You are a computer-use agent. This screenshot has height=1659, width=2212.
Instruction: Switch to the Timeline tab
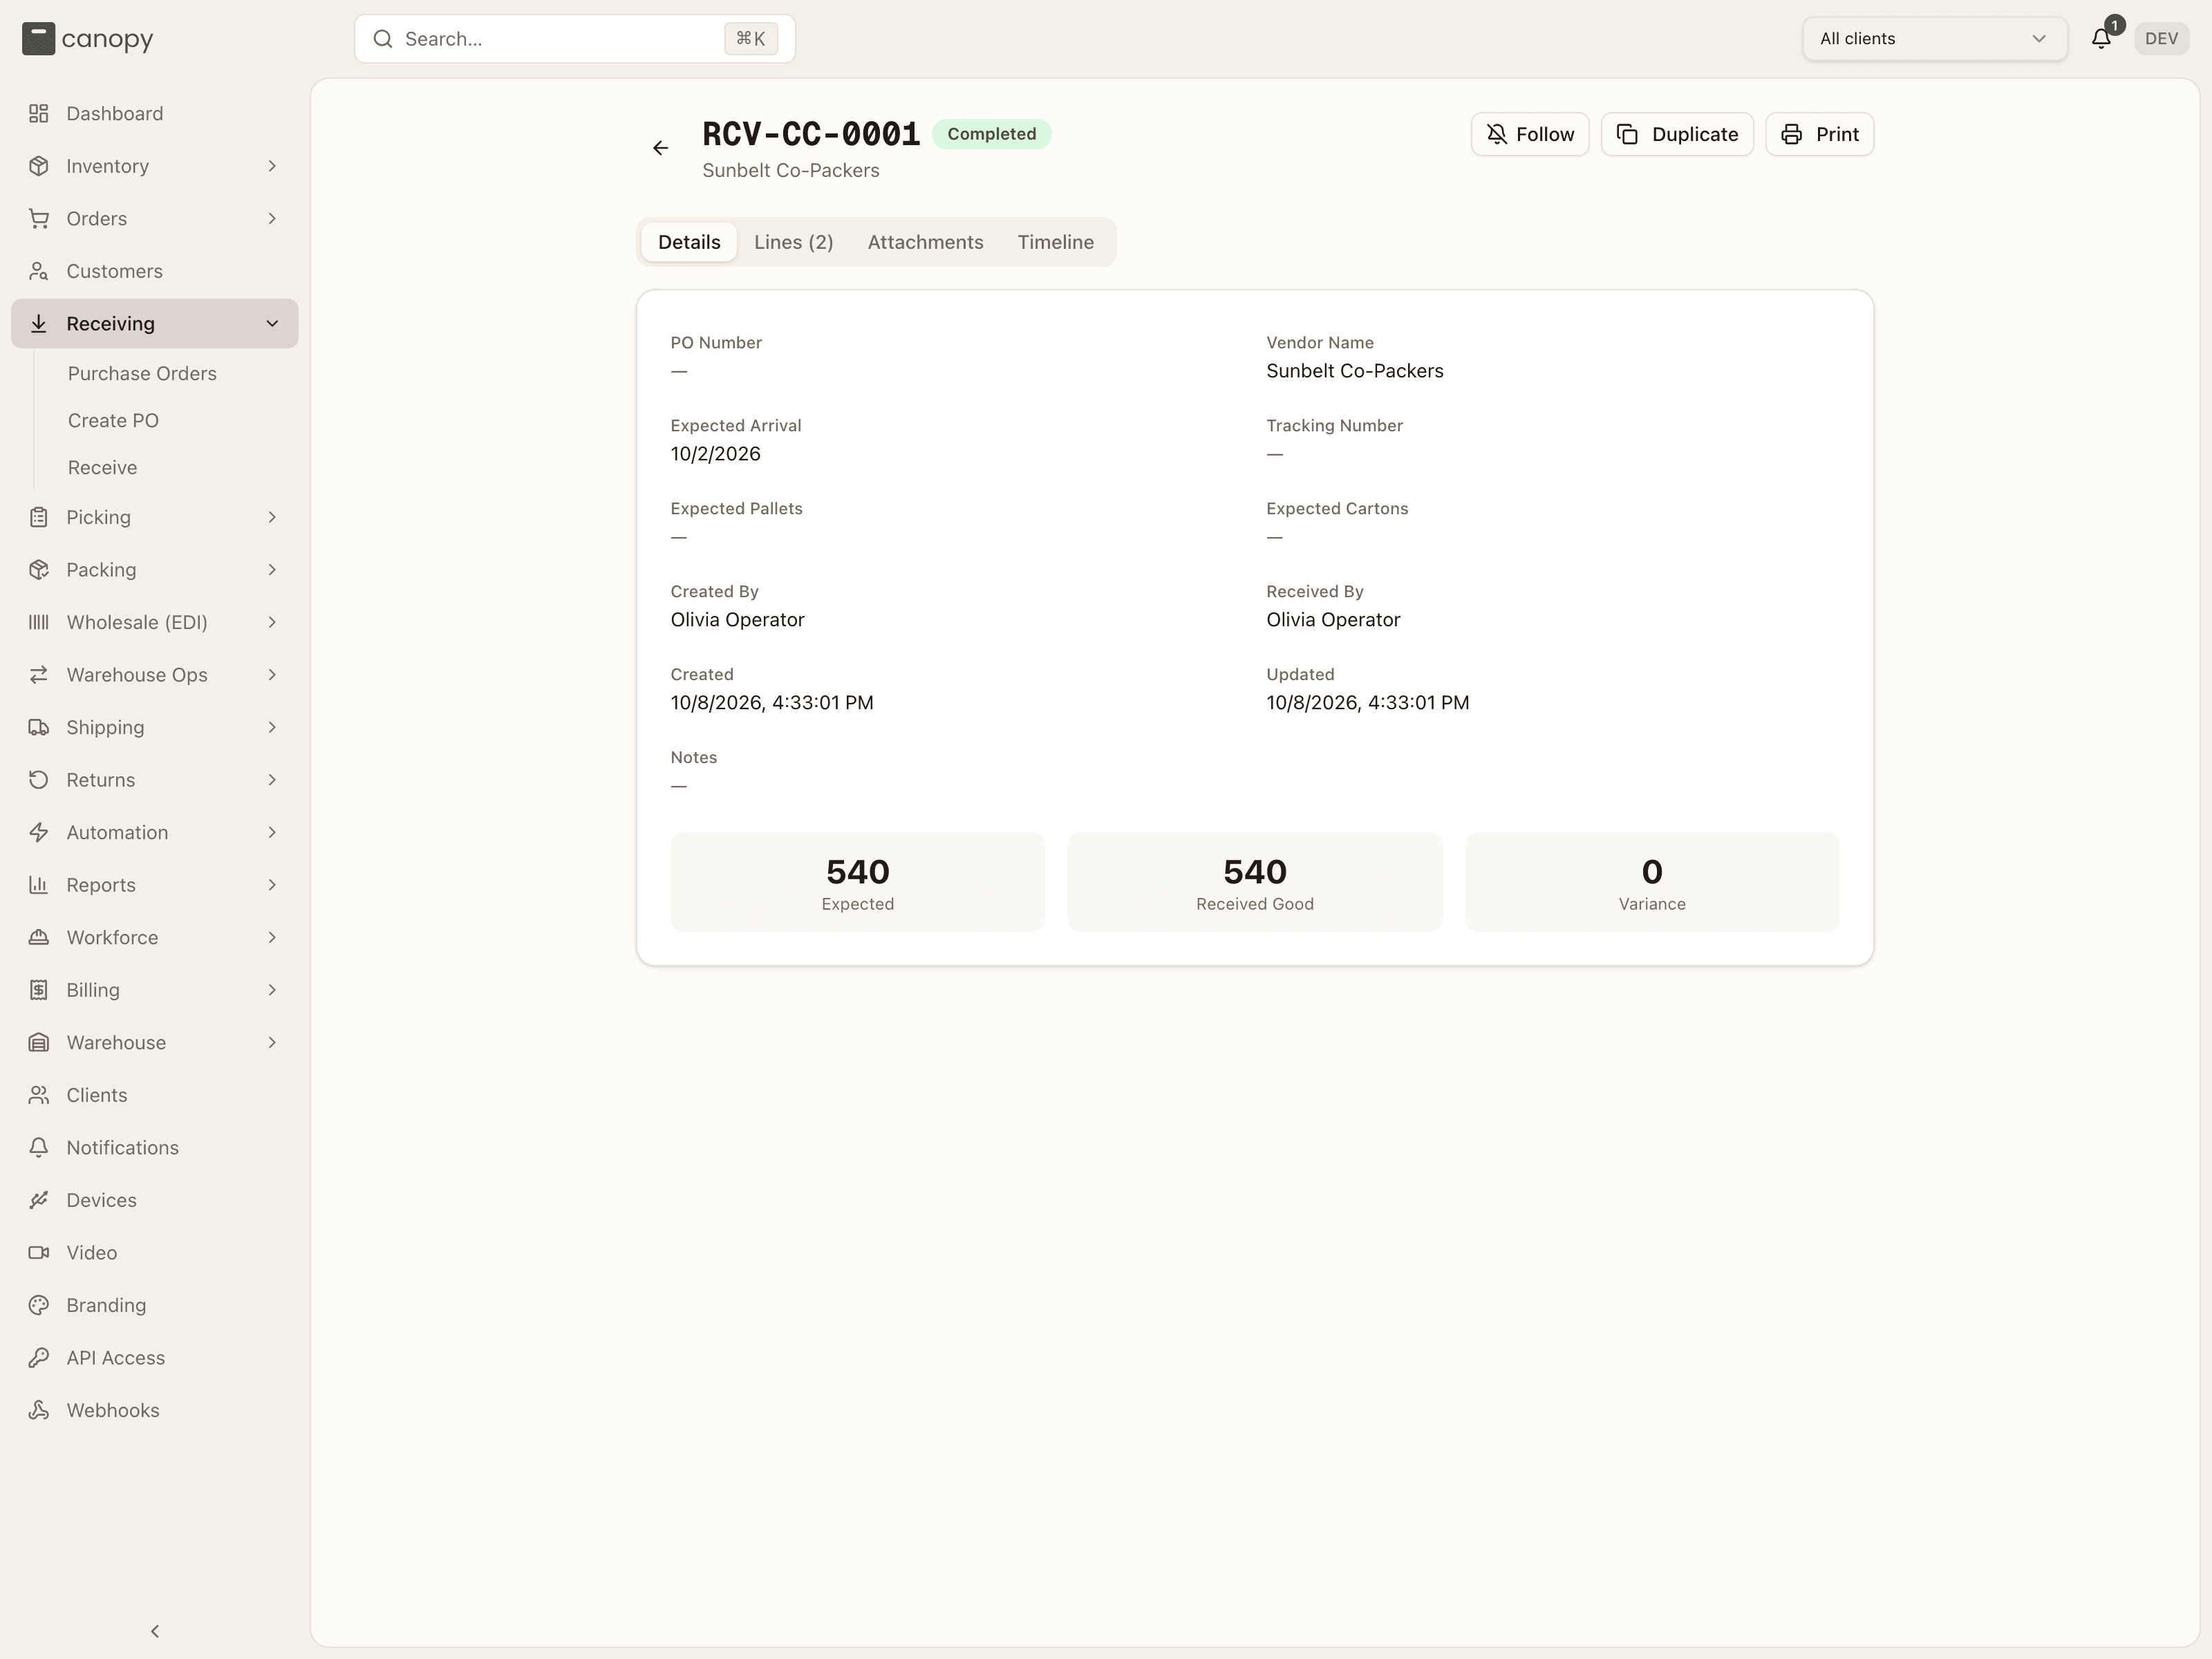click(1055, 242)
